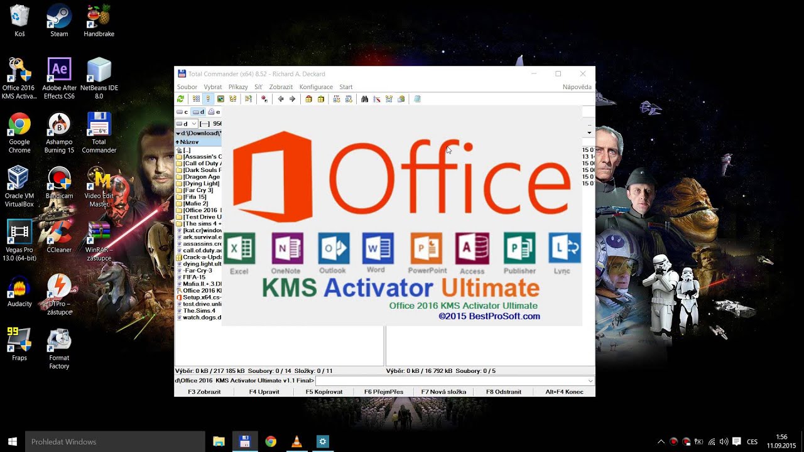Open the Handbrake desktop shortcut
Viewport: 804px width, 452px height.
[99, 21]
